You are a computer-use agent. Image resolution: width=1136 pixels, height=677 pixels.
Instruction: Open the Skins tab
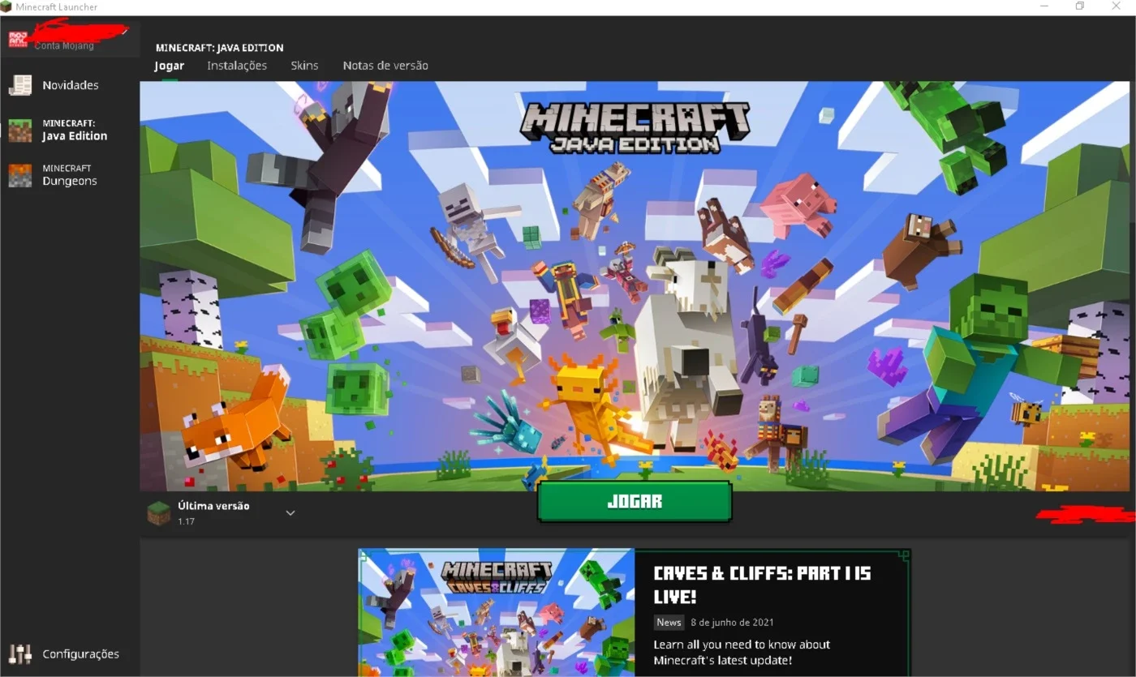click(x=304, y=66)
